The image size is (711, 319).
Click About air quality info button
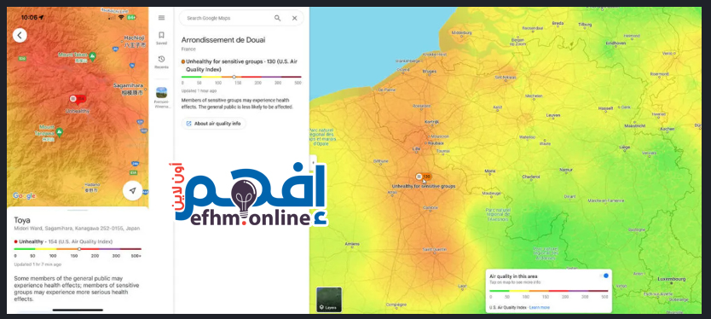click(214, 124)
